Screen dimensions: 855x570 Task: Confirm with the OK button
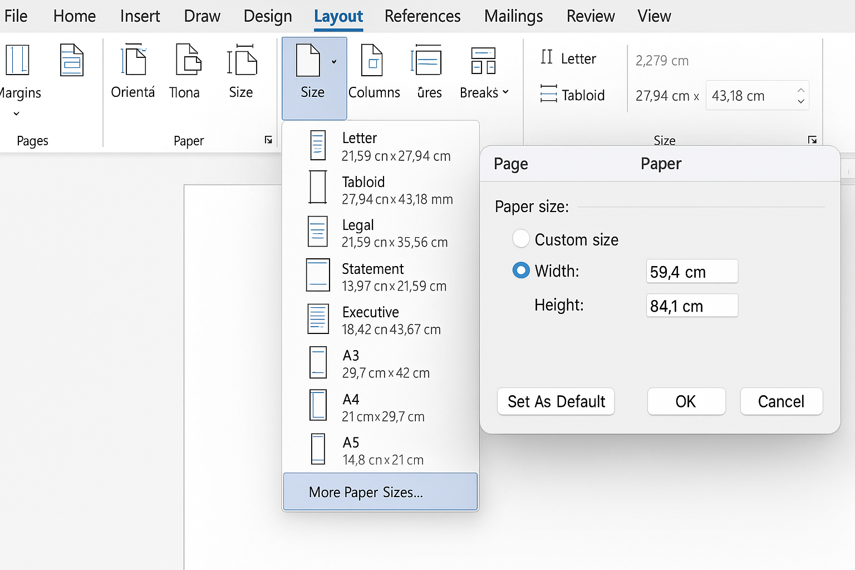[x=686, y=401]
